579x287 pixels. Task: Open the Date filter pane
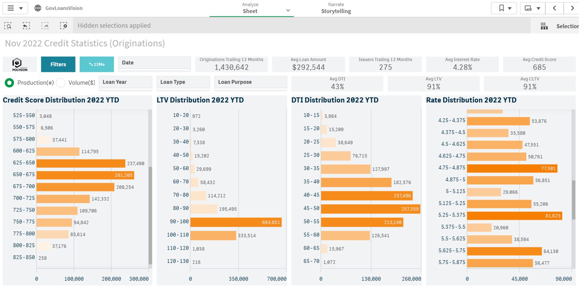click(x=154, y=63)
